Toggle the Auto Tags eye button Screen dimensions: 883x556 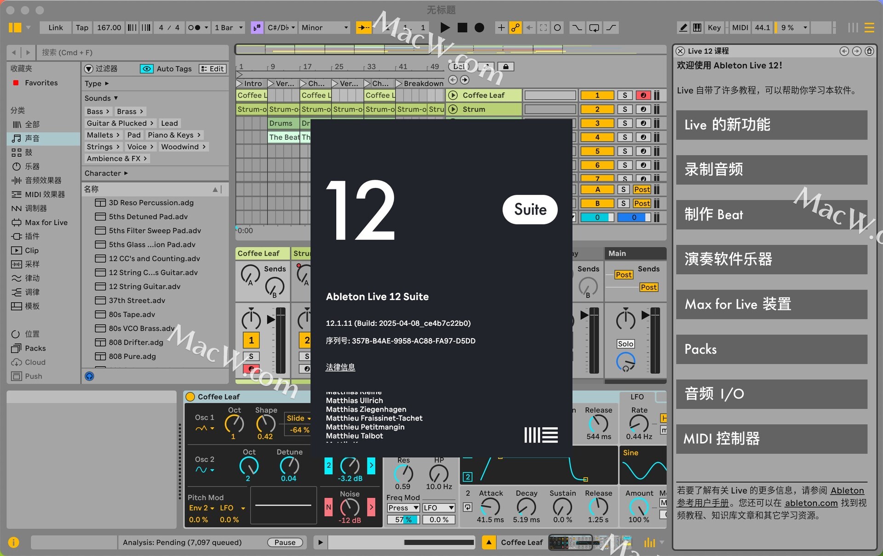pyautogui.click(x=147, y=69)
